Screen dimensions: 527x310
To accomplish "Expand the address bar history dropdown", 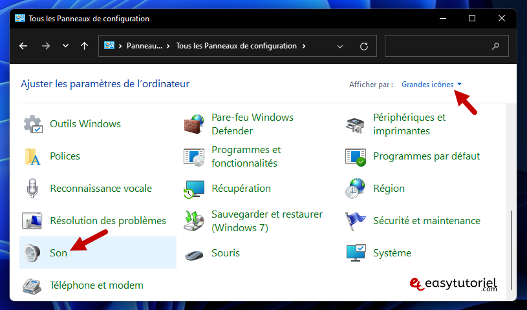I will click(x=340, y=46).
